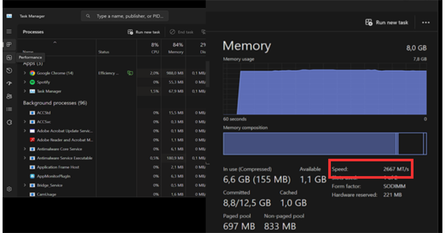Click the 180,9 MB memory value
This screenshot has width=445, height=233.
click(x=175, y=158)
